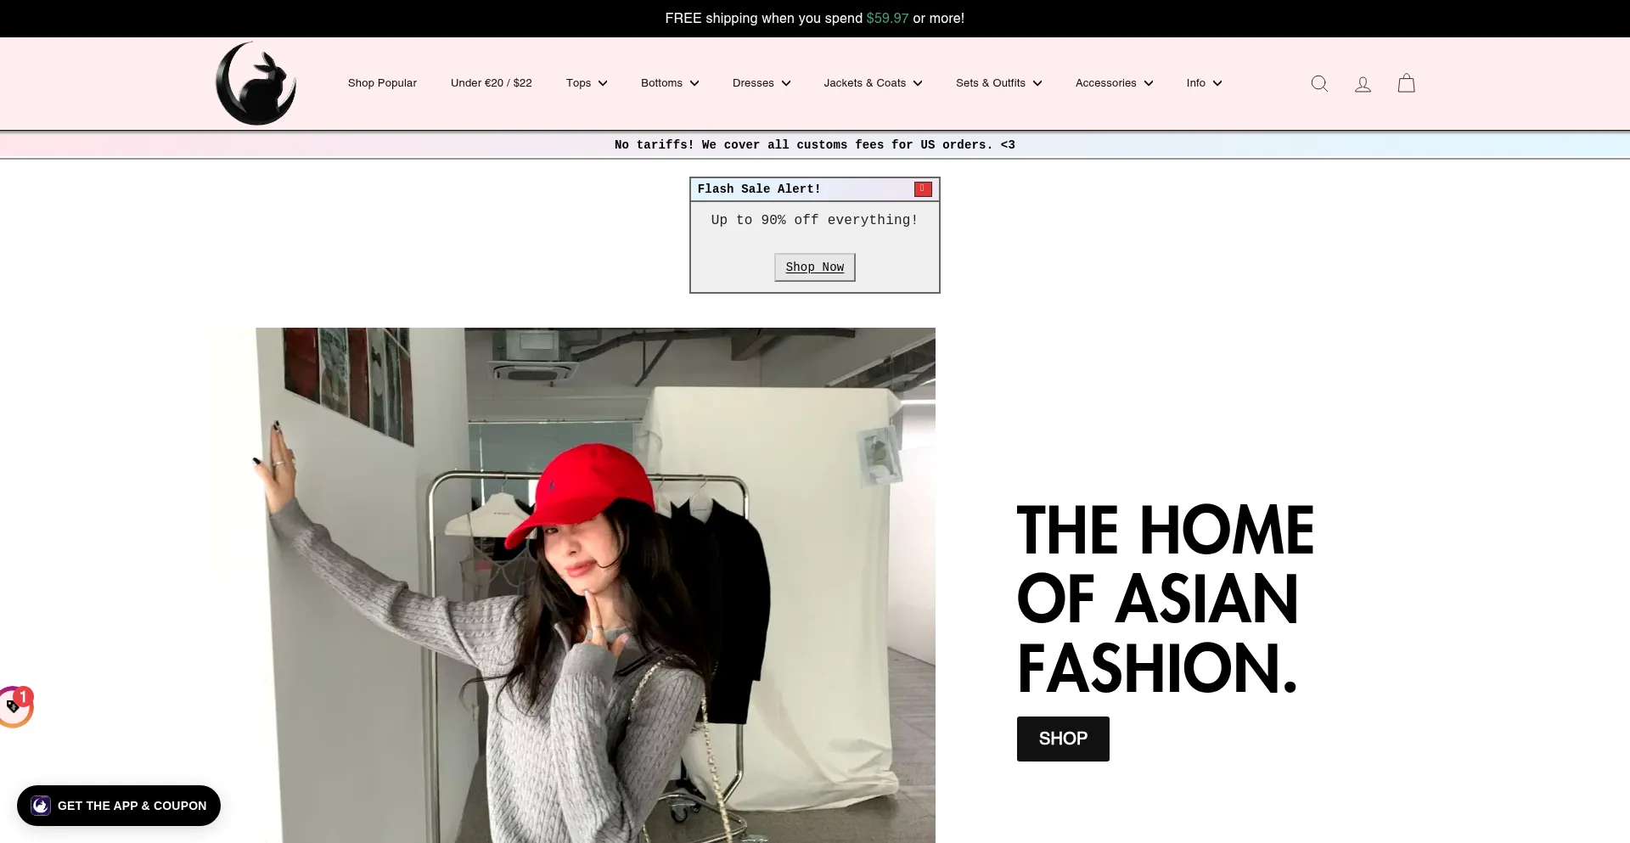
Task: Open the account profile icon
Action: [x=1363, y=83]
